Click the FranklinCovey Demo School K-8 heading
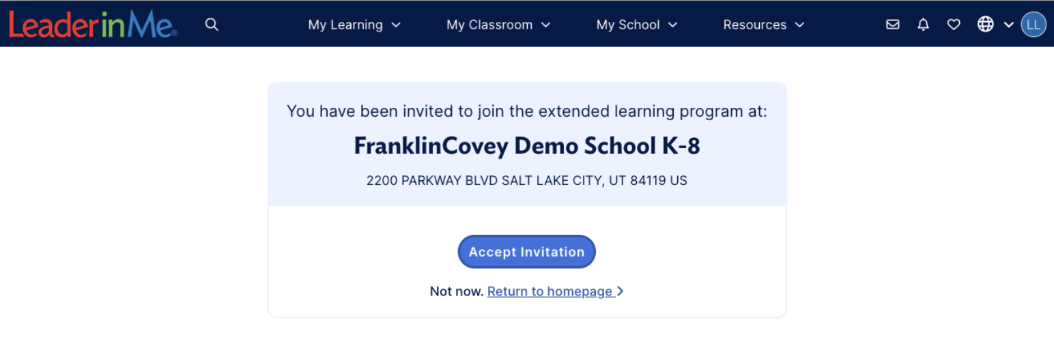Image resolution: width=1054 pixels, height=344 pixels. click(527, 146)
